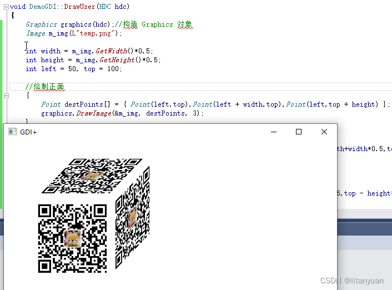Minimize the GDI+ window
Image resolution: width=392 pixels, height=290 pixels.
[274, 132]
